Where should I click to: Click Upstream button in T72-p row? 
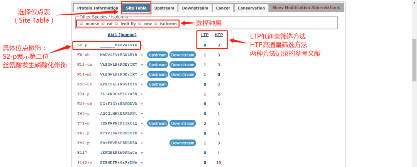158,123
